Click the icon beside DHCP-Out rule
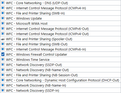Image resolution: width=121 pixels, height=93 pixels. [3, 80]
